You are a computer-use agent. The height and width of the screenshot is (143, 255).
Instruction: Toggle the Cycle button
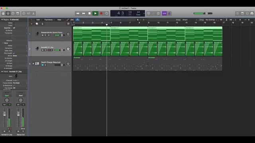point(107,14)
